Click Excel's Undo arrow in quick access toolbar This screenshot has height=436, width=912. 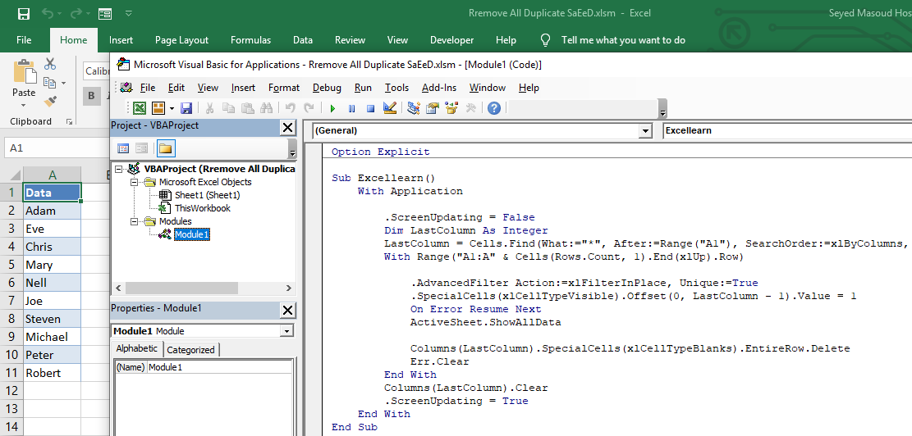tap(48, 13)
